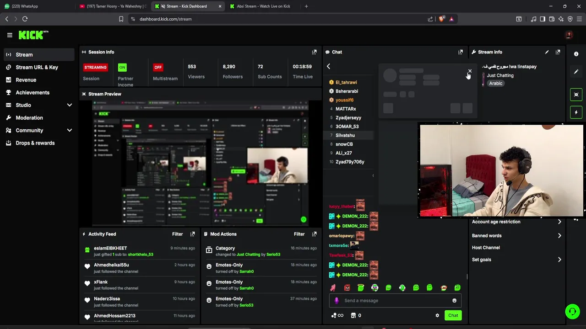
Task: Click the green-bordered capture icon in right rail
Action: coord(576,95)
